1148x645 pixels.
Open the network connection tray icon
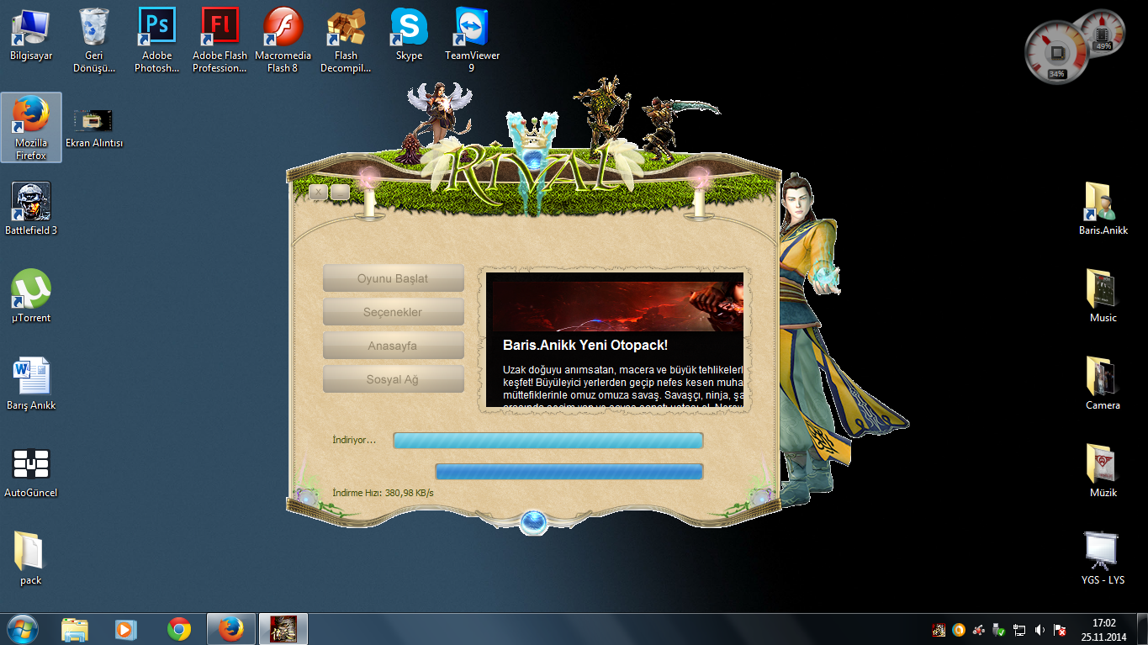click(1019, 630)
